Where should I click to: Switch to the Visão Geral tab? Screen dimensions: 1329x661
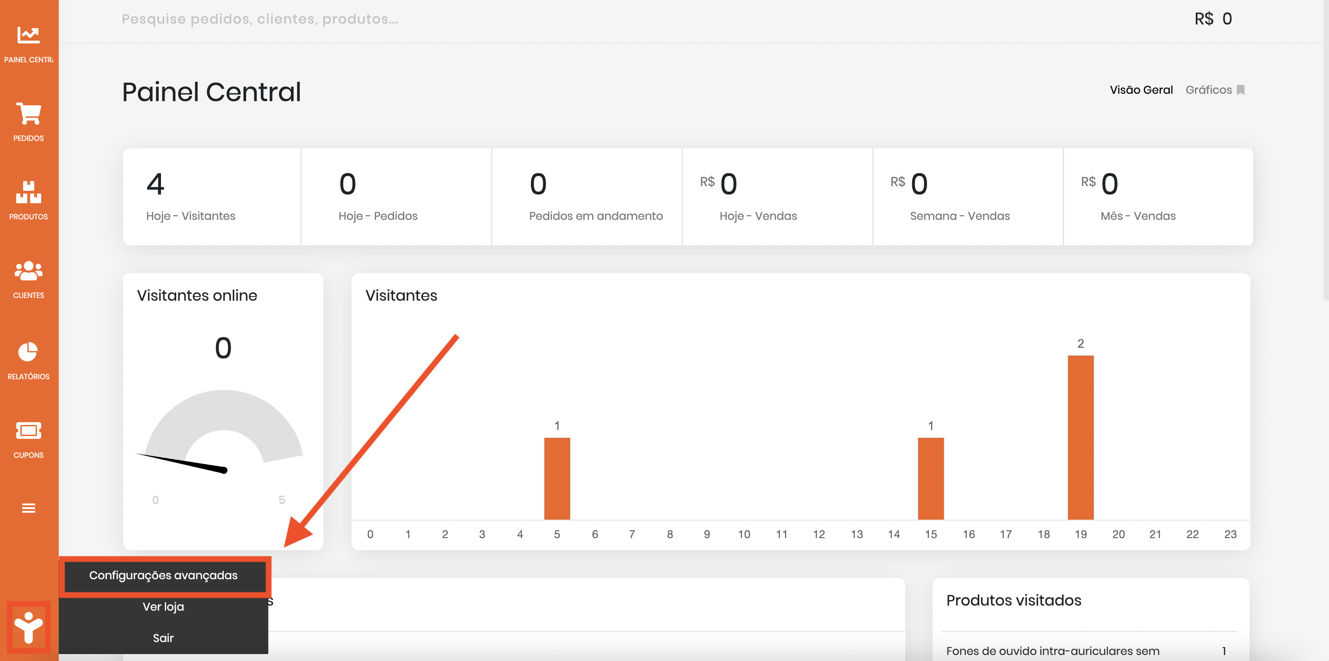pos(1141,90)
